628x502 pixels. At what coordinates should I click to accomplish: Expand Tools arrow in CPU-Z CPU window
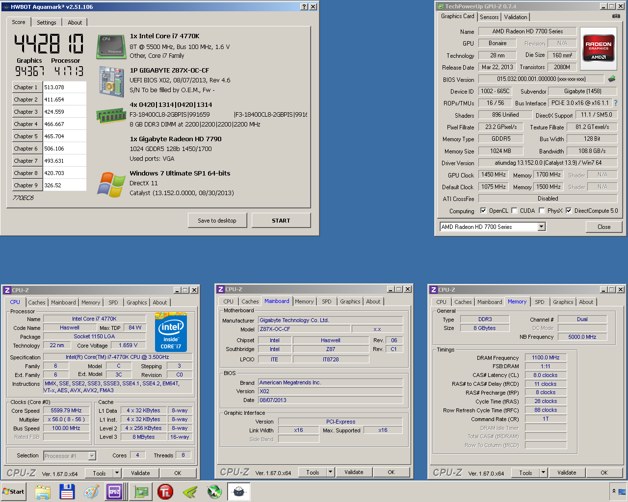[117, 473]
